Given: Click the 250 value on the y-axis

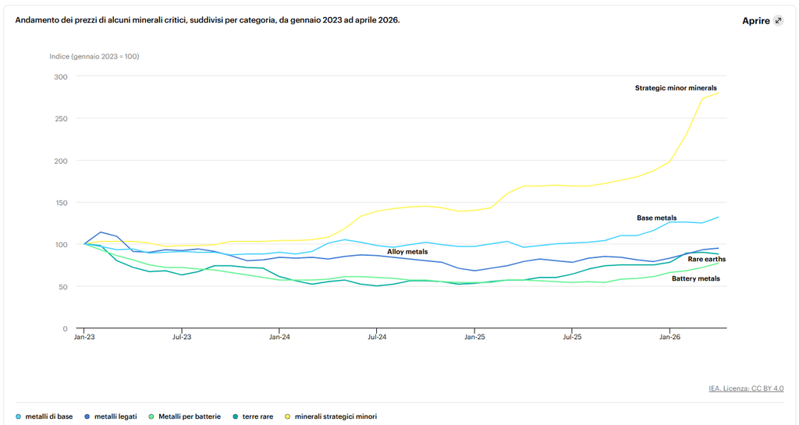Looking at the screenshot, I should tap(61, 119).
